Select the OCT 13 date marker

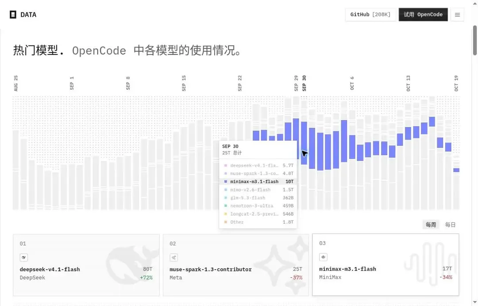[408, 83]
